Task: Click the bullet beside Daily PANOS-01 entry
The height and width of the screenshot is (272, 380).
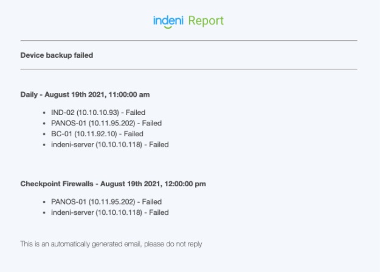Action: point(45,123)
